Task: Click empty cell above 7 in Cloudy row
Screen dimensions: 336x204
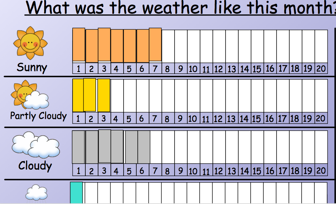Action: 155,148
